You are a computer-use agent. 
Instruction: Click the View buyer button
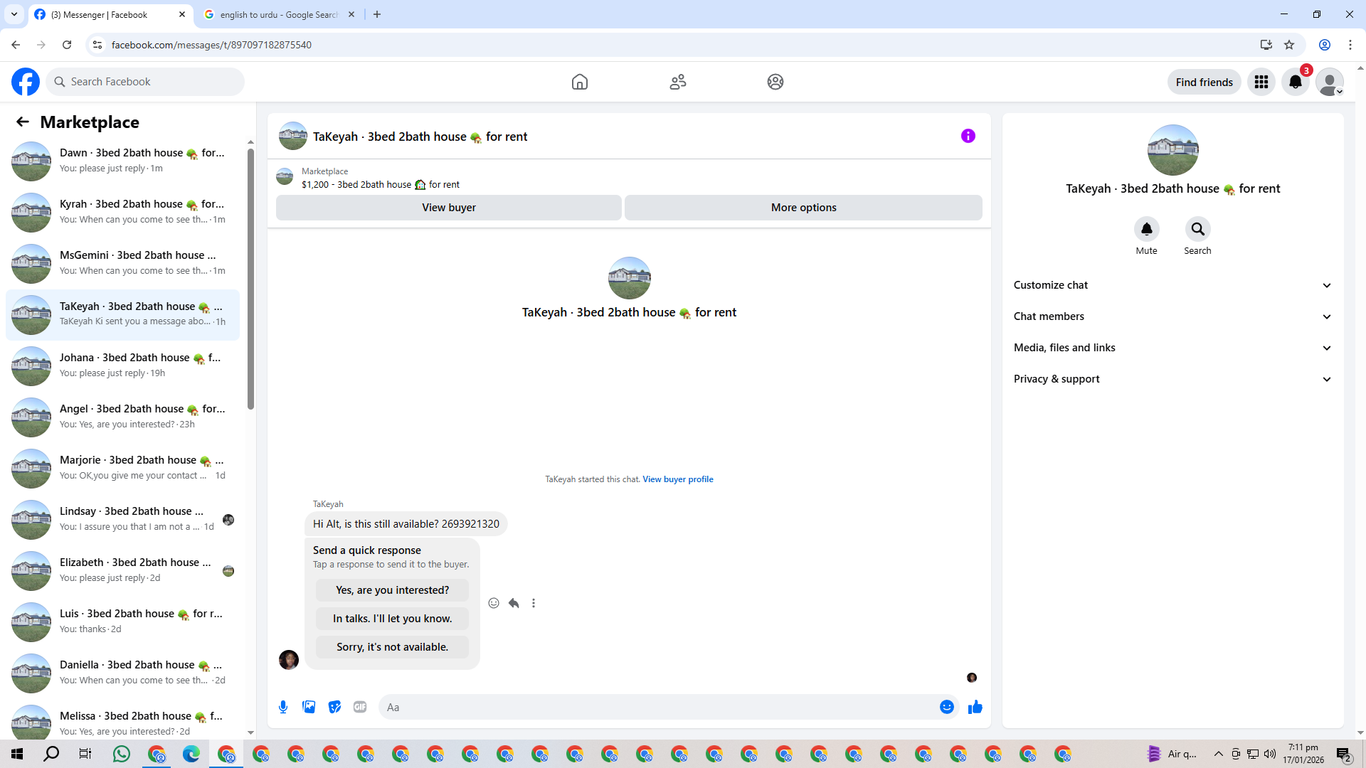(448, 208)
